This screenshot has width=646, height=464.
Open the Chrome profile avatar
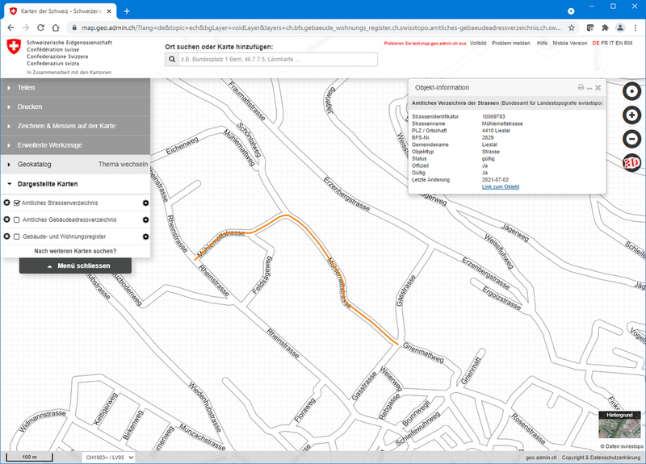coord(620,27)
